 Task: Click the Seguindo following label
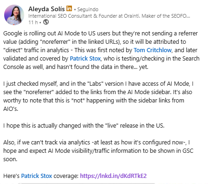[x=88, y=9]
